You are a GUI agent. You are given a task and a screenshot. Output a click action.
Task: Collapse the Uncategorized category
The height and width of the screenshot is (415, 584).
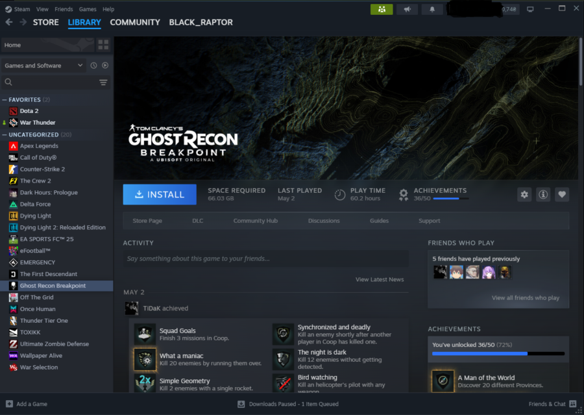click(5, 134)
